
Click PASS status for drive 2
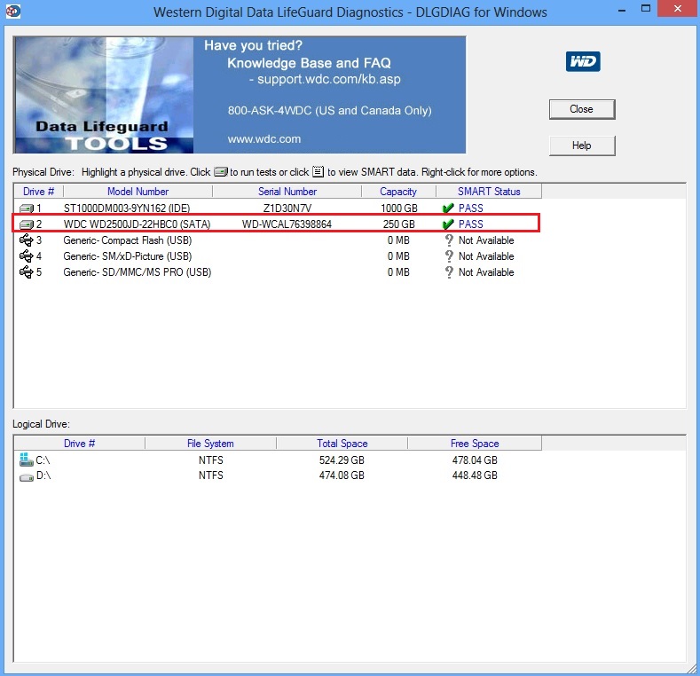(470, 224)
